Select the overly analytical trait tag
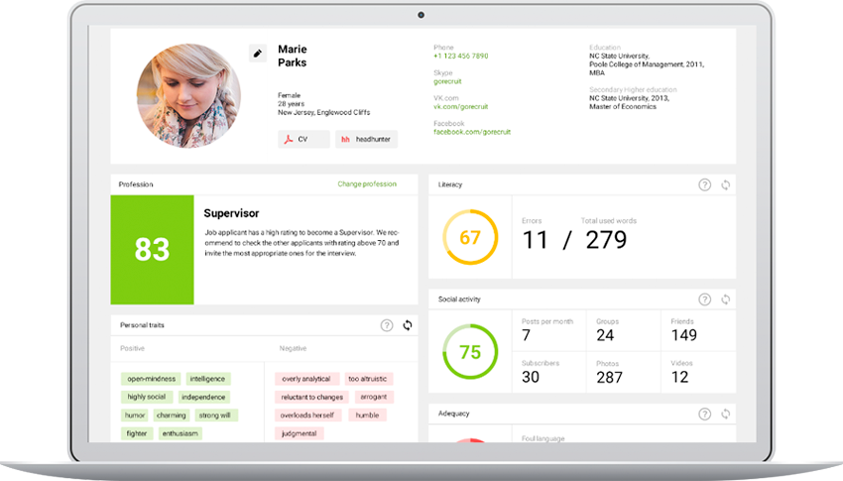The height and width of the screenshot is (481, 843). (x=306, y=379)
